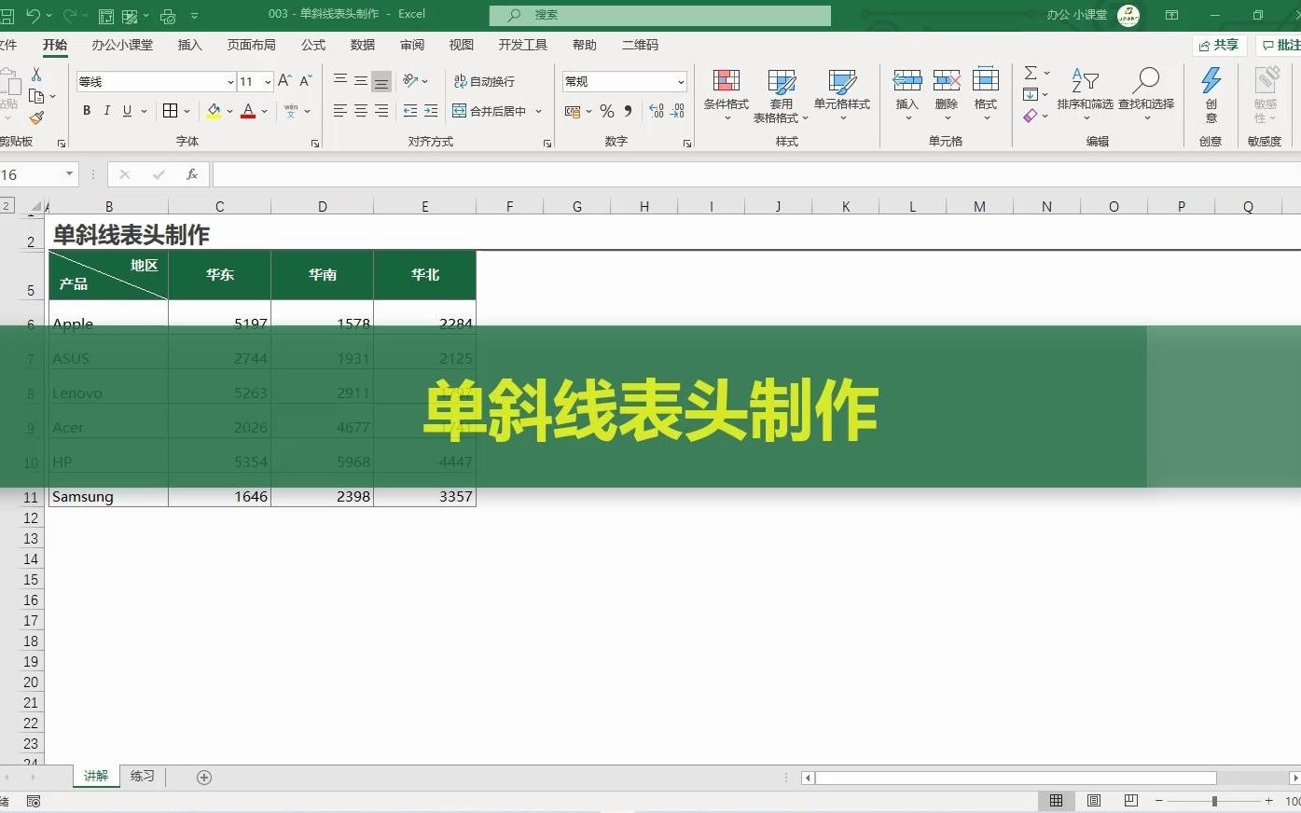Click the Cut scissors icon

click(36, 74)
